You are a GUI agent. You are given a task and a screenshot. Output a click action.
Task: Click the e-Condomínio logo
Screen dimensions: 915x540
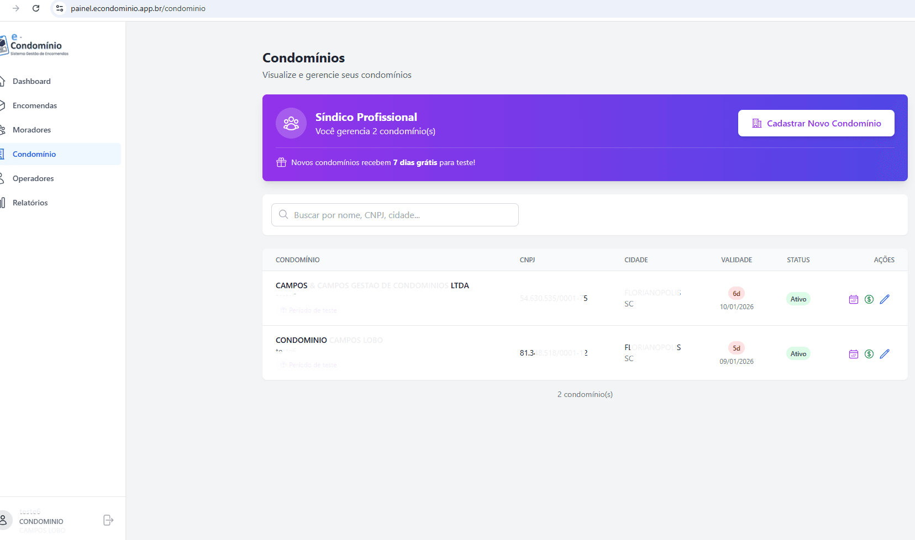pos(34,45)
